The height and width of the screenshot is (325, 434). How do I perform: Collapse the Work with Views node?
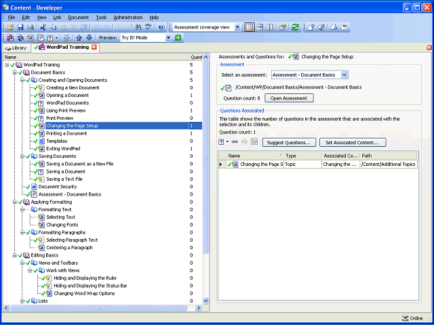[x=30, y=271]
